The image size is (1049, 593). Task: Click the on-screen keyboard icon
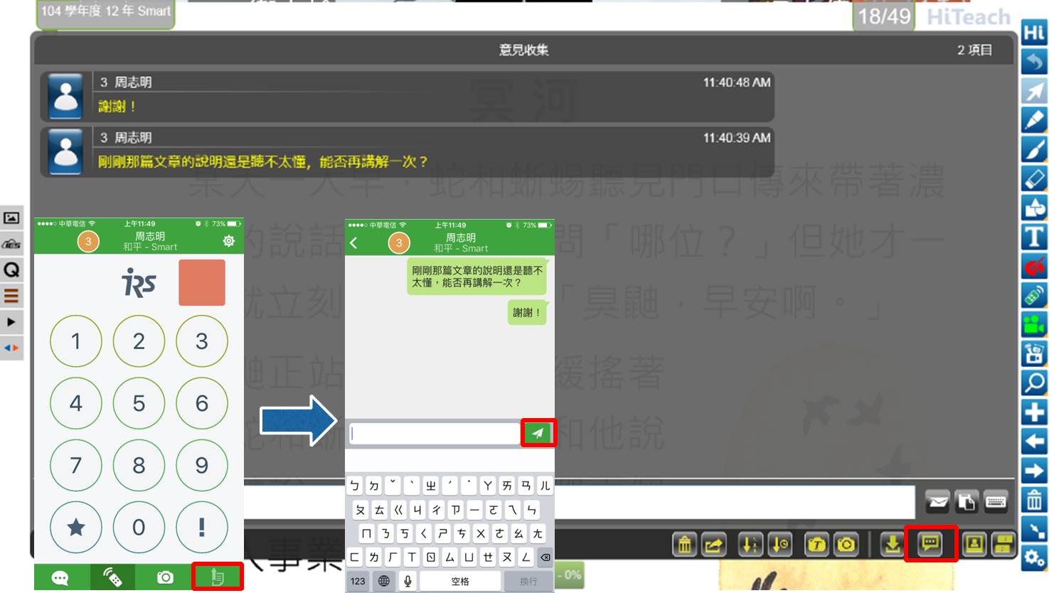996,502
